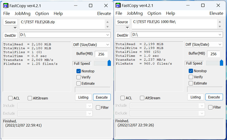Screen dimensions: 227x140
Task: Click FastCopy app icon in left window title bar
Action: click(6, 6)
